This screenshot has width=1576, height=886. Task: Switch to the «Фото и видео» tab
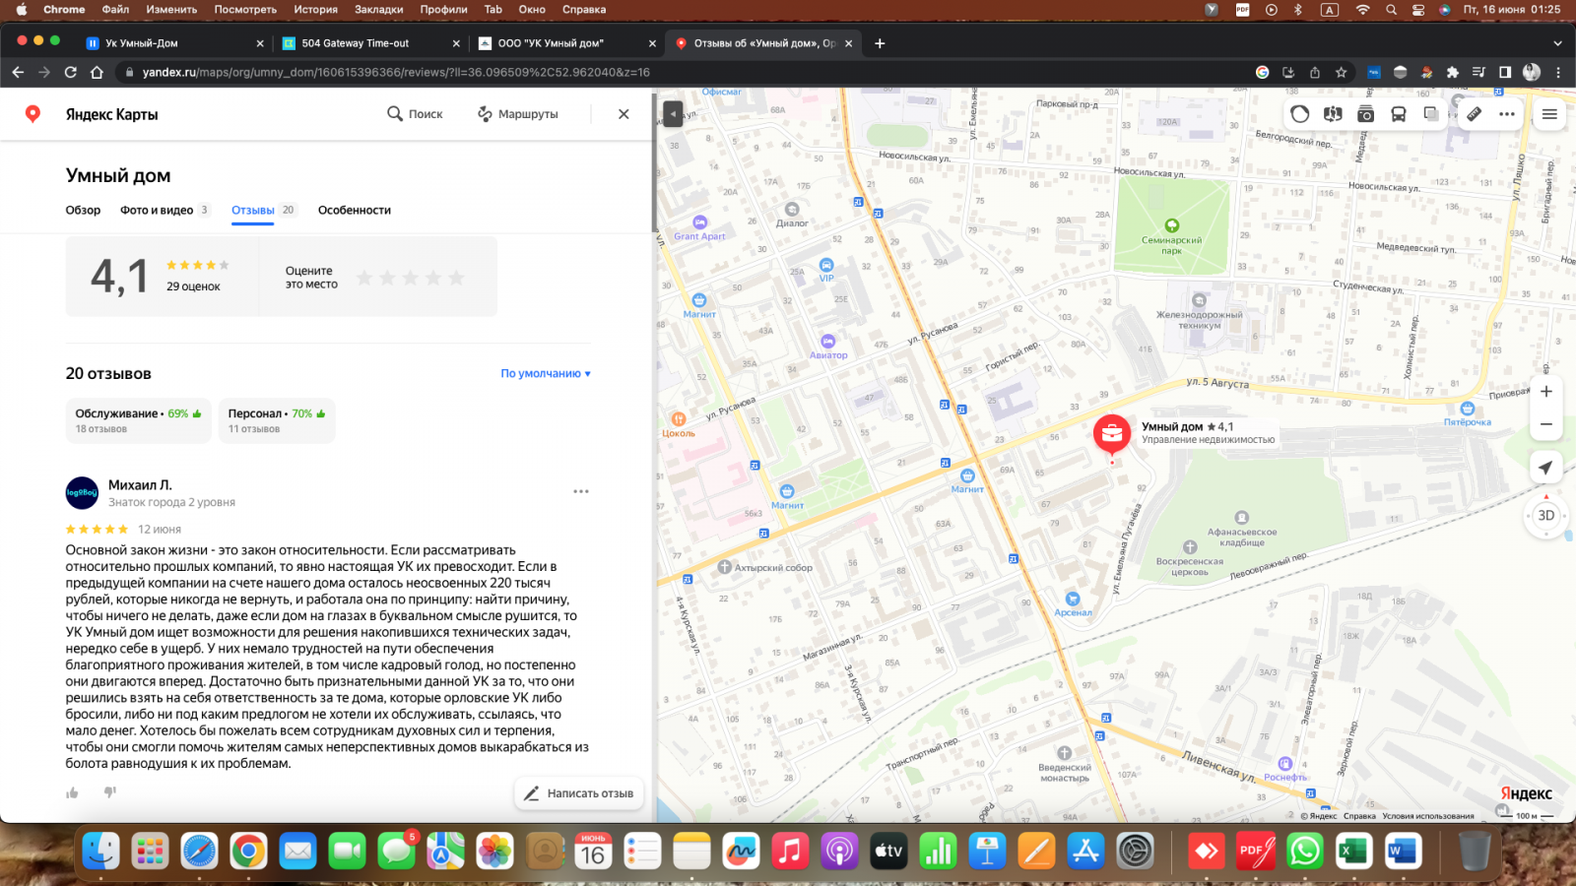(x=157, y=211)
